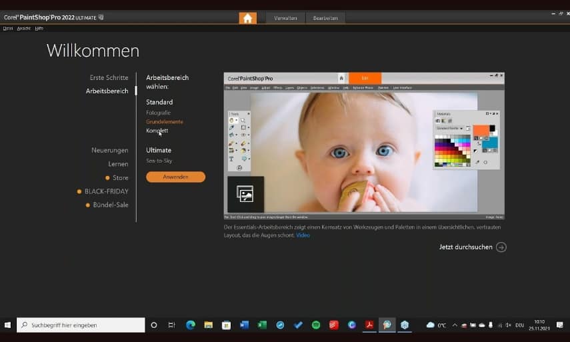This screenshot has height=342, width=570.
Task: Switch to the Bearbeiten tab
Action: click(325, 18)
